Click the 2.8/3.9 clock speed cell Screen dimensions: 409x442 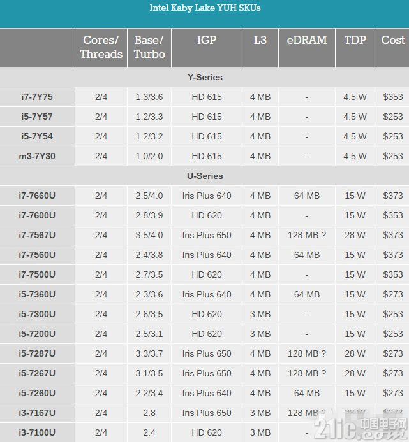[x=149, y=215]
